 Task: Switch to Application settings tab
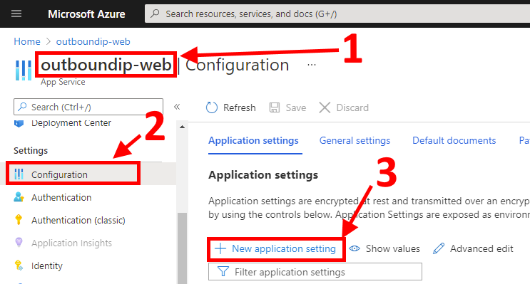pyautogui.click(x=253, y=140)
